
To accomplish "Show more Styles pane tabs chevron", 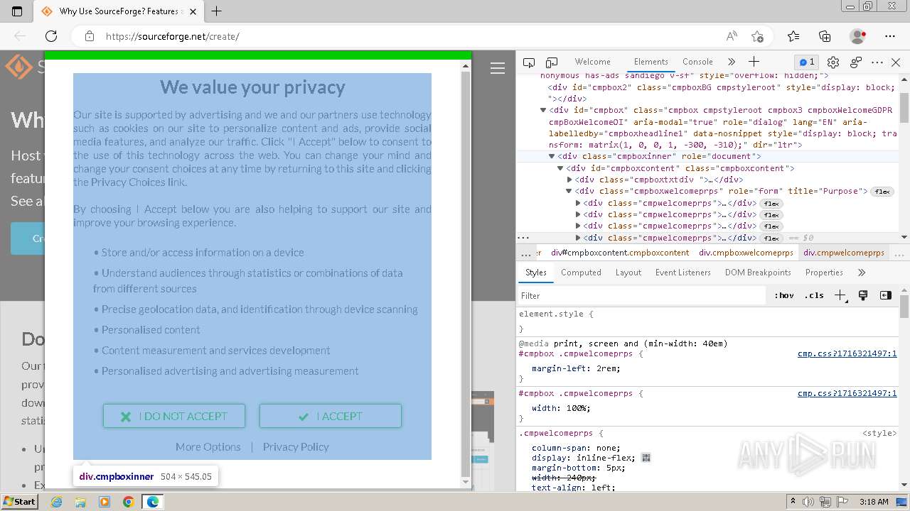I will (862, 273).
